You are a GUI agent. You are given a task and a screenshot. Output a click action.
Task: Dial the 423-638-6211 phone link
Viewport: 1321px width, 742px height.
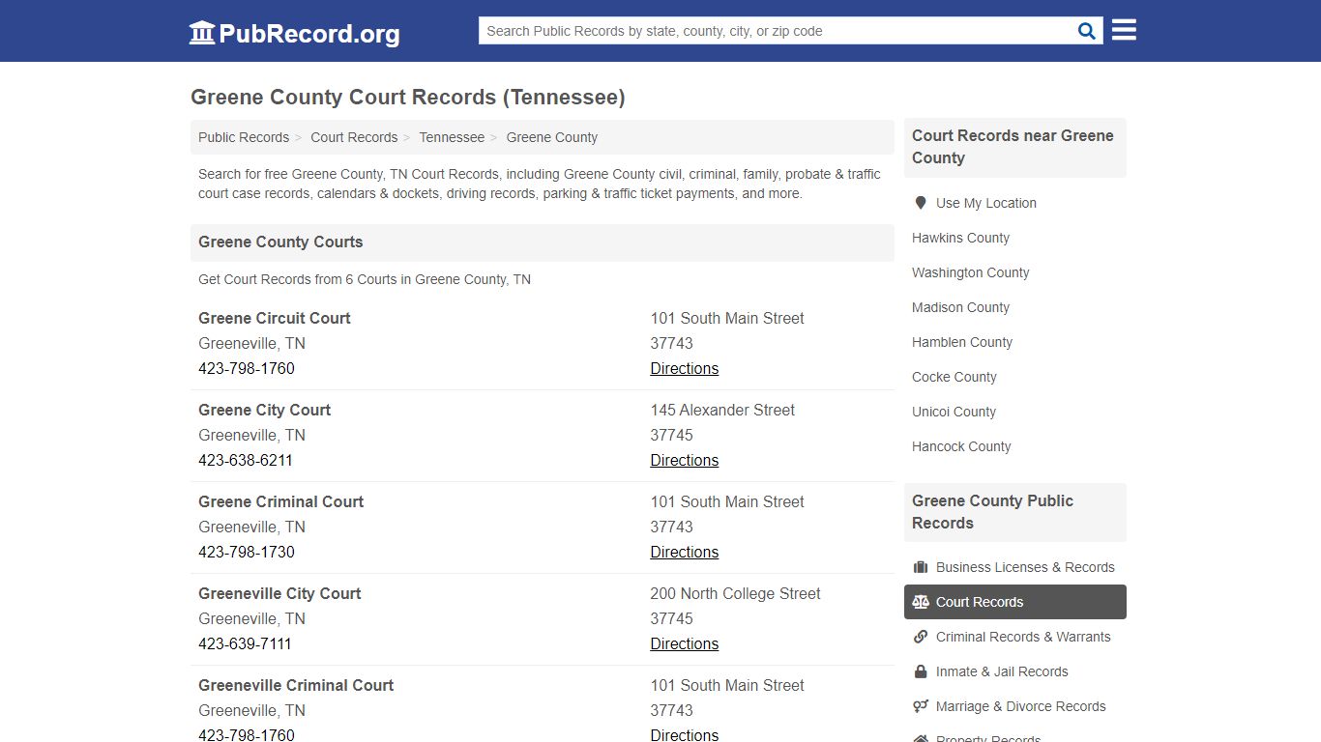(247, 460)
